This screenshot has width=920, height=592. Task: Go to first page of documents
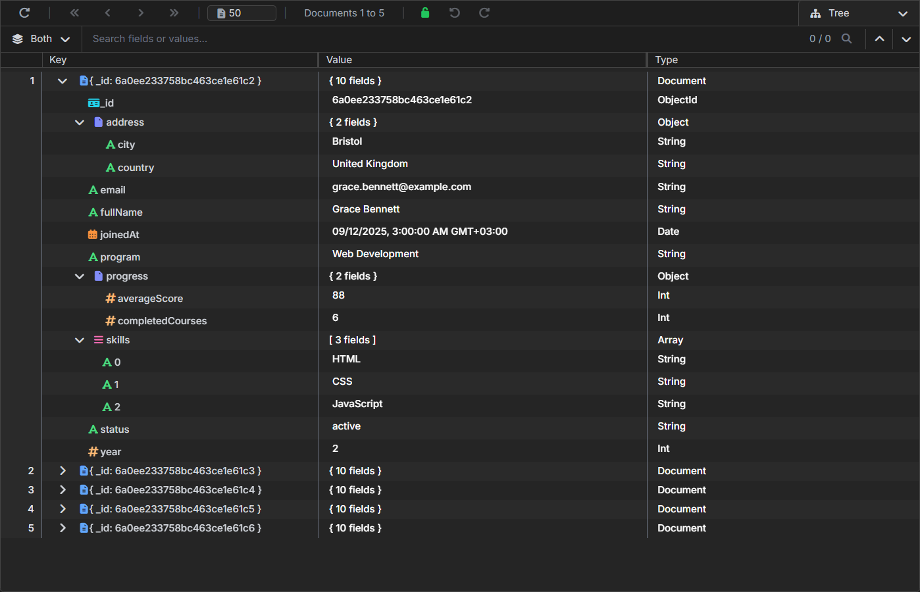[74, 12]
